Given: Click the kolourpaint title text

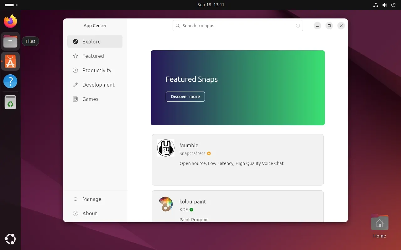Looking at the screenshot, I should pyautogui.click(x=193, y=202).
